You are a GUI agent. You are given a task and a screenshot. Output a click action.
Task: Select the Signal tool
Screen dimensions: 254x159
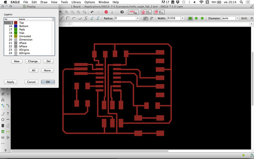pyautogui.click(x=8, y=132)
